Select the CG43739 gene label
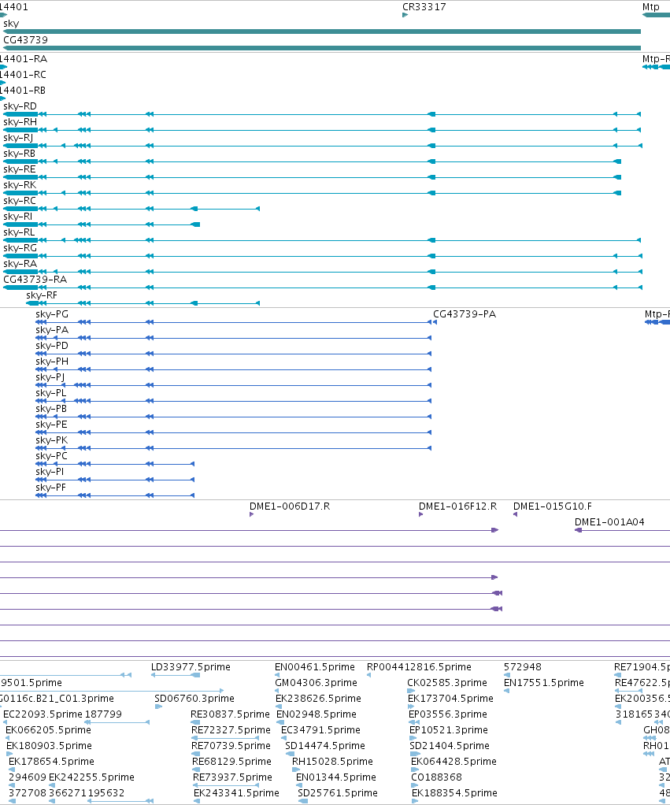The width and height of the screenshot is (670, 805). [26, 40]
